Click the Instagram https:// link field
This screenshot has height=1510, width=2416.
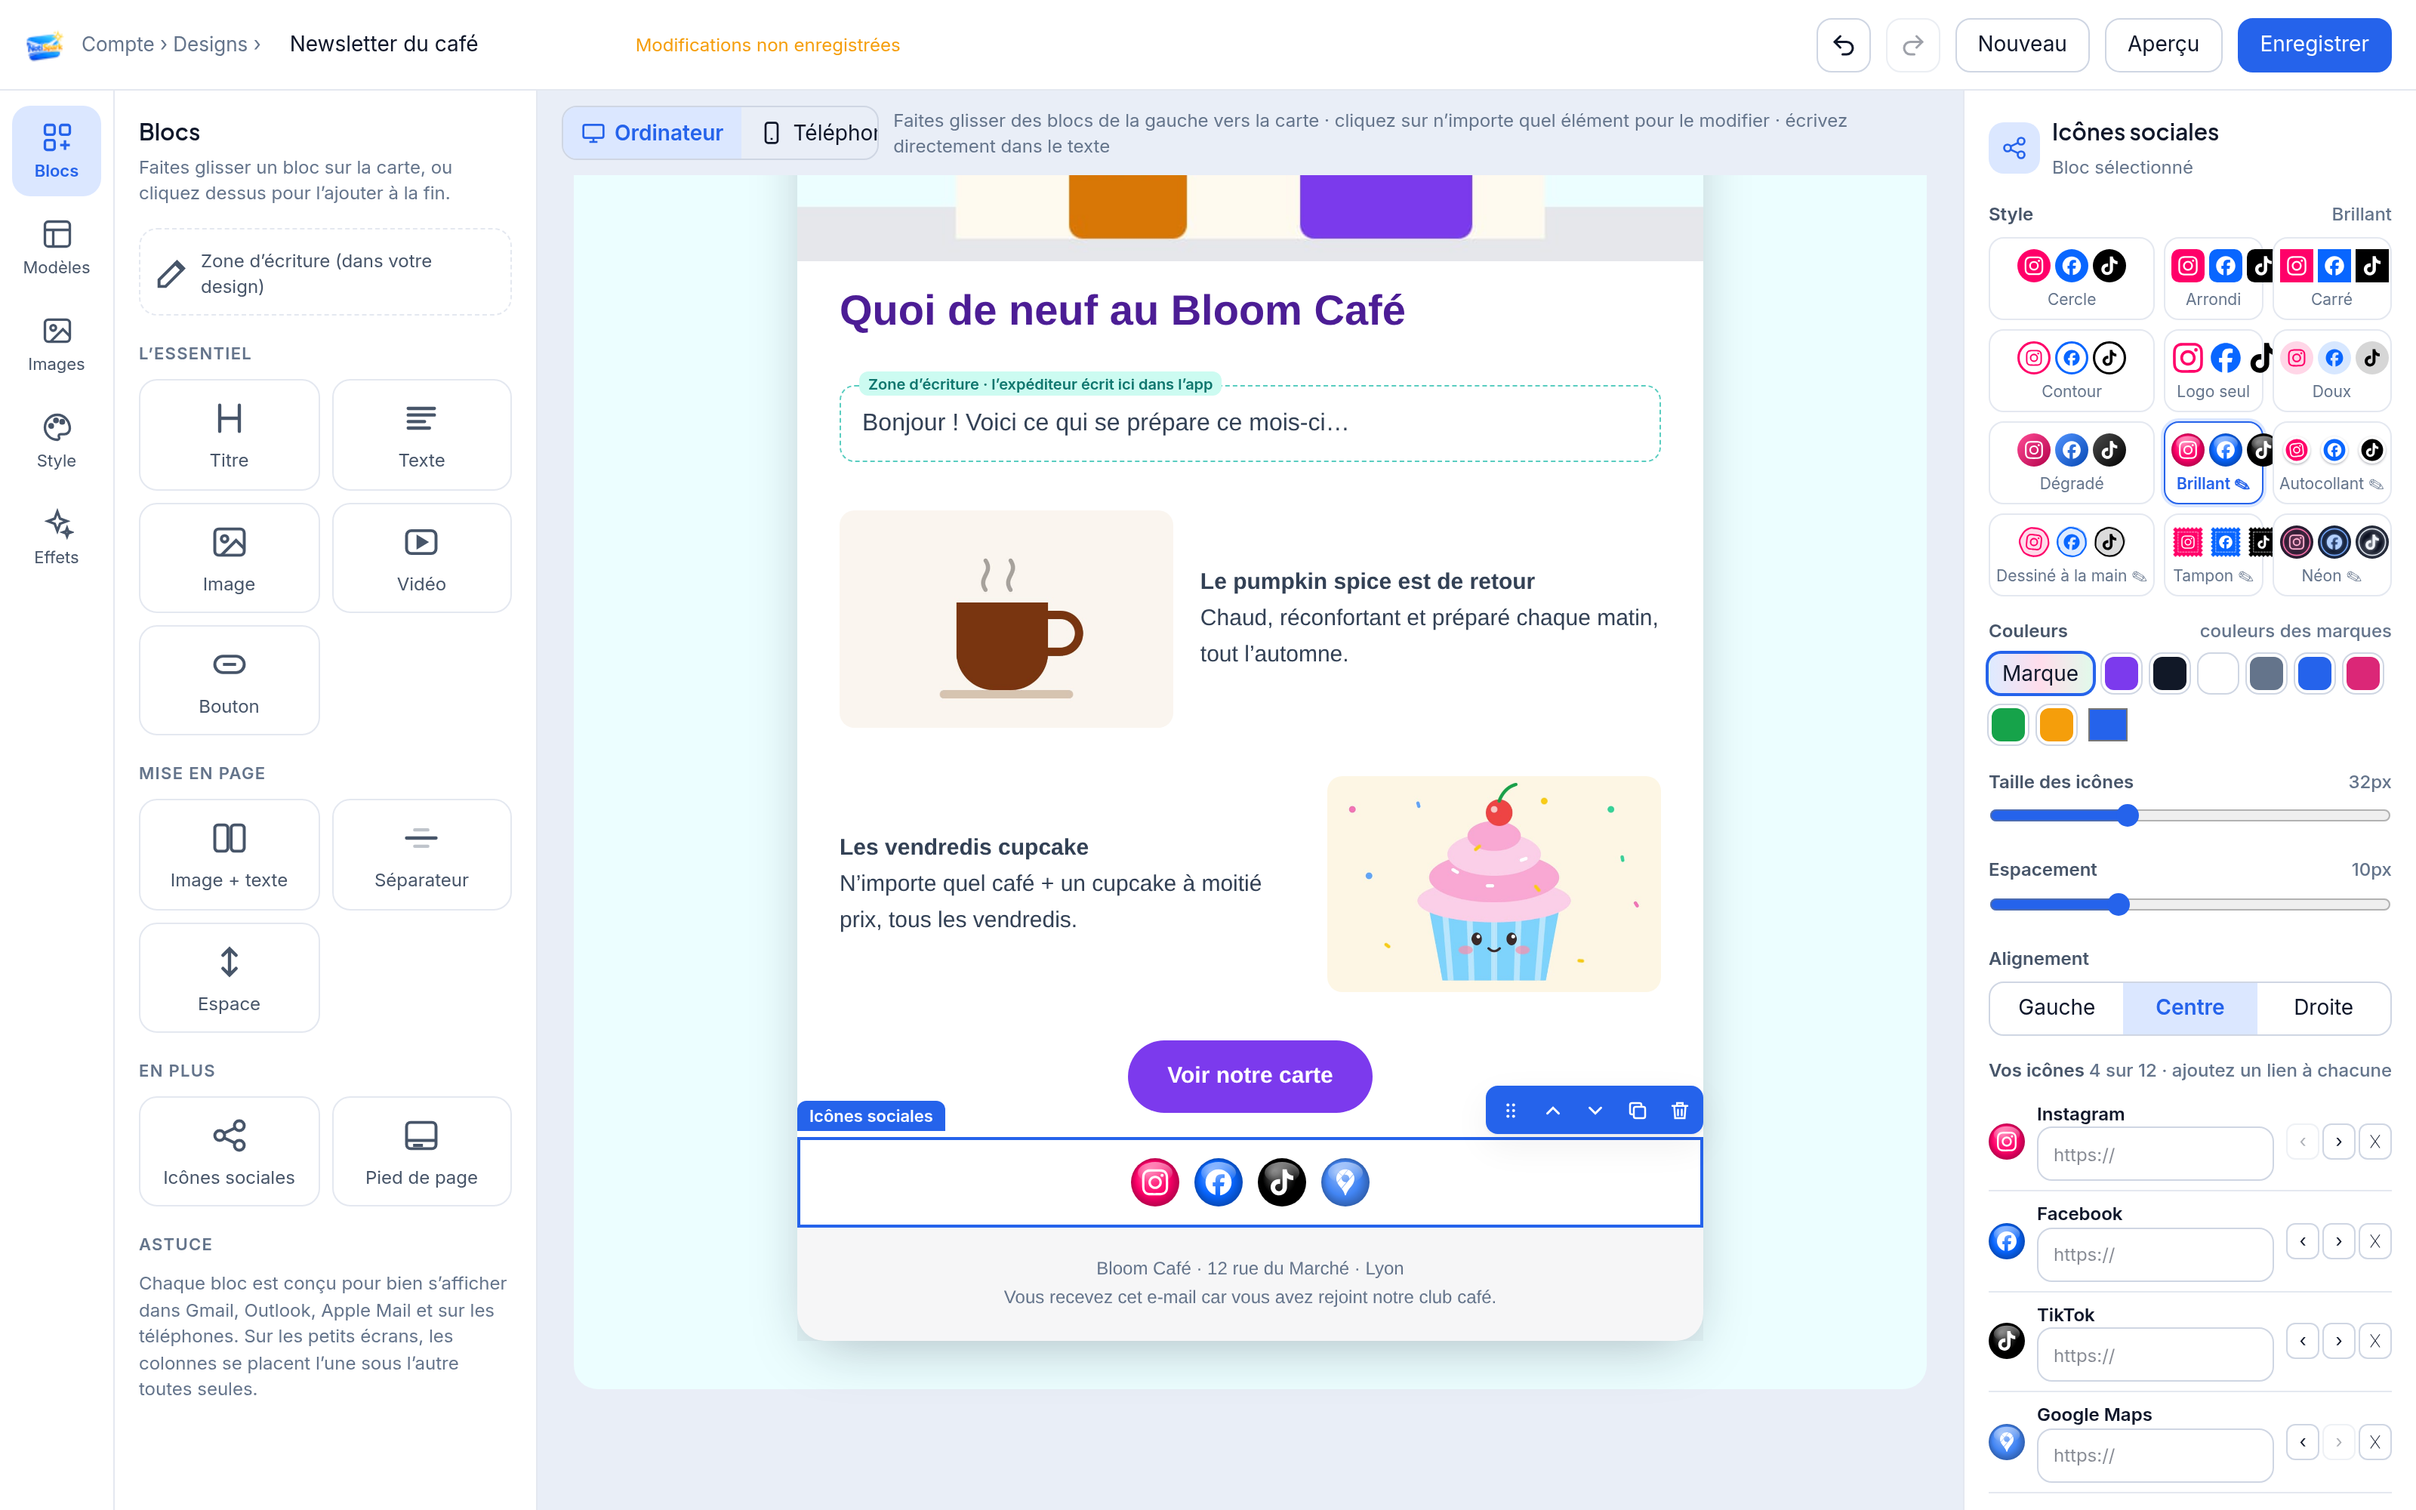2155,1154
